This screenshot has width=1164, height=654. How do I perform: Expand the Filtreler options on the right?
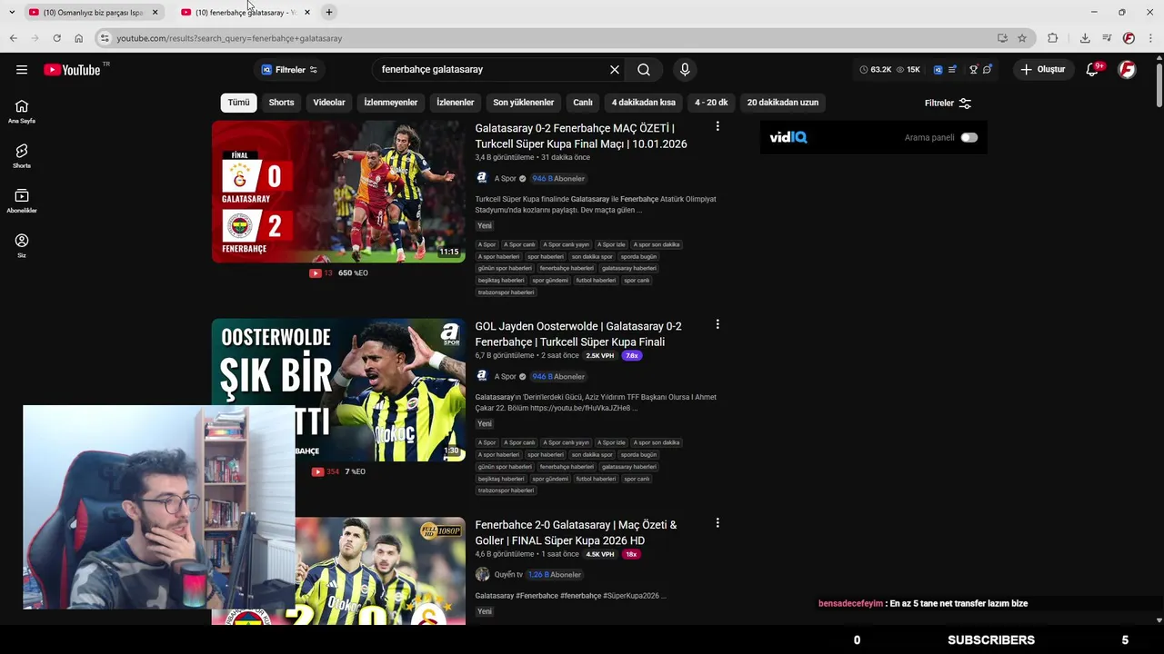948,104
